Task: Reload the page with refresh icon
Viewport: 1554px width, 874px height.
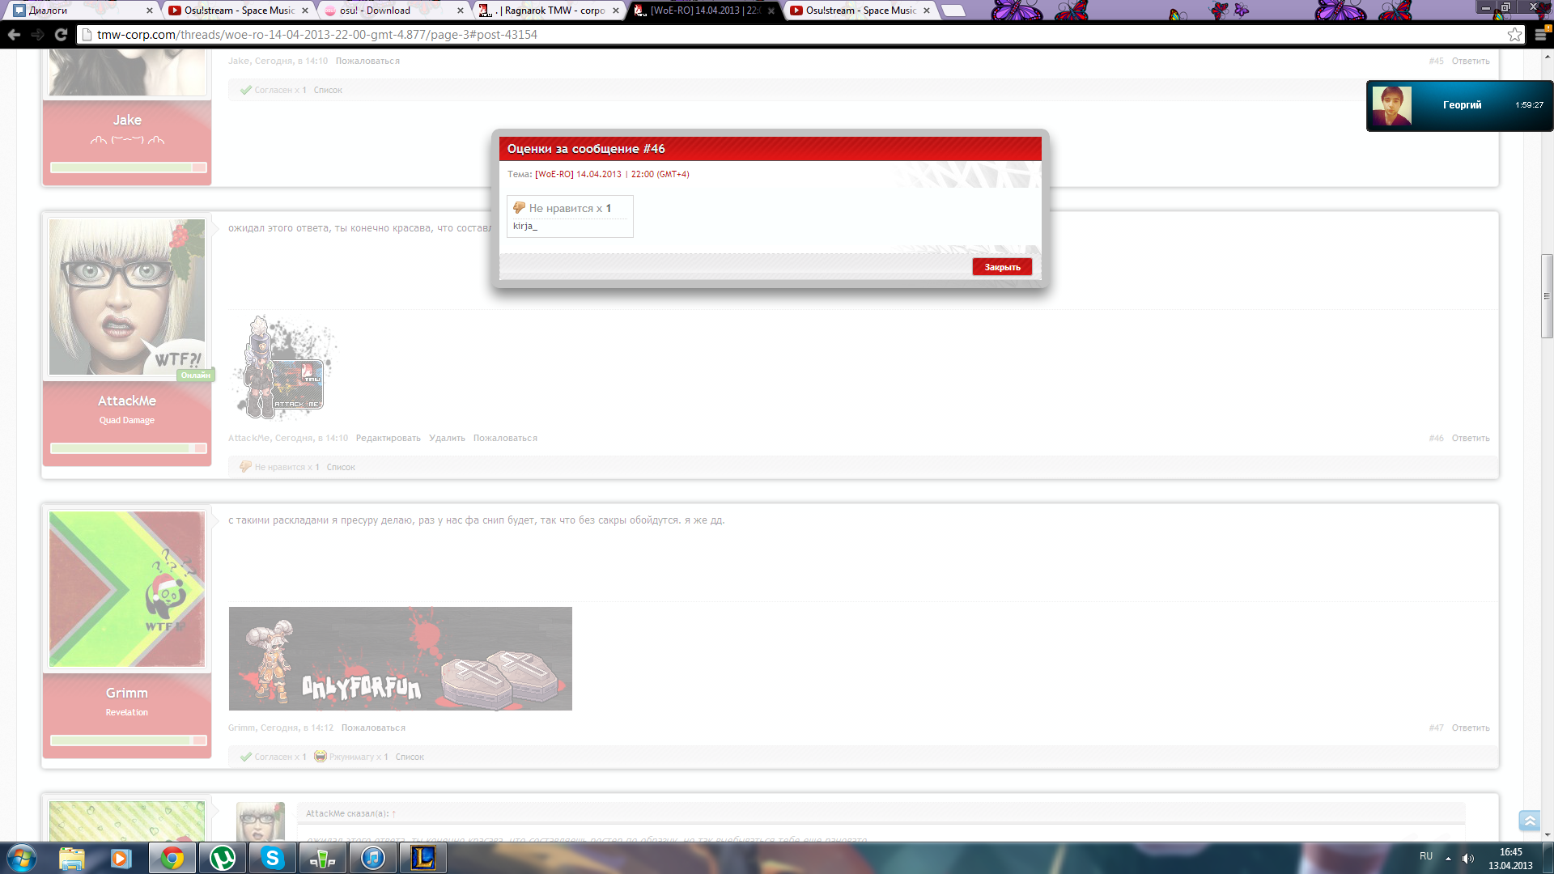Action: [61, 34]
